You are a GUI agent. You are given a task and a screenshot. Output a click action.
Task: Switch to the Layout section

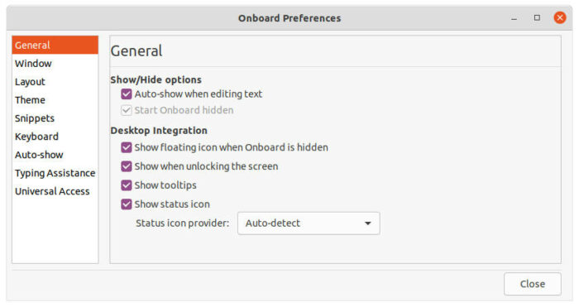tap(55, 82)
